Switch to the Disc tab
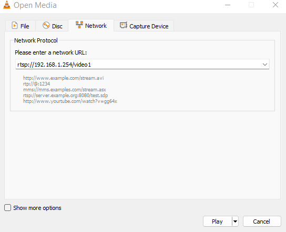Screen dimensions: 286x232 pos(52,26)
